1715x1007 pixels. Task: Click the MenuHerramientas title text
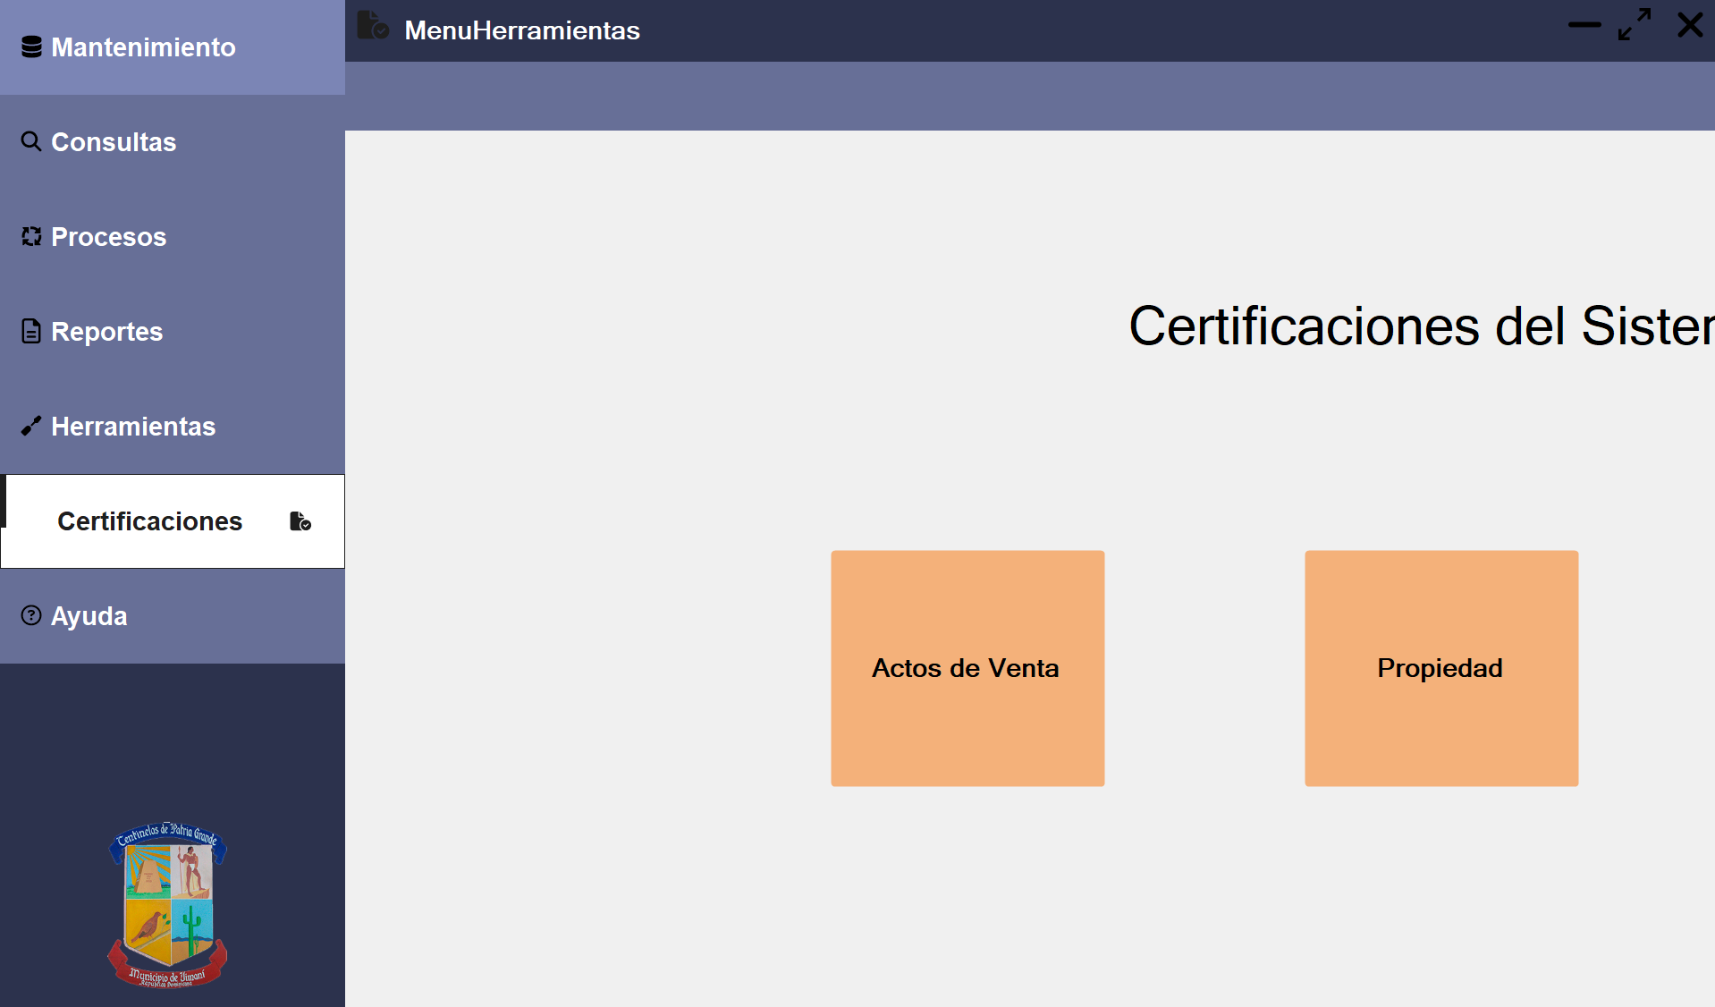pyautogui.click(x=522, y=30)
